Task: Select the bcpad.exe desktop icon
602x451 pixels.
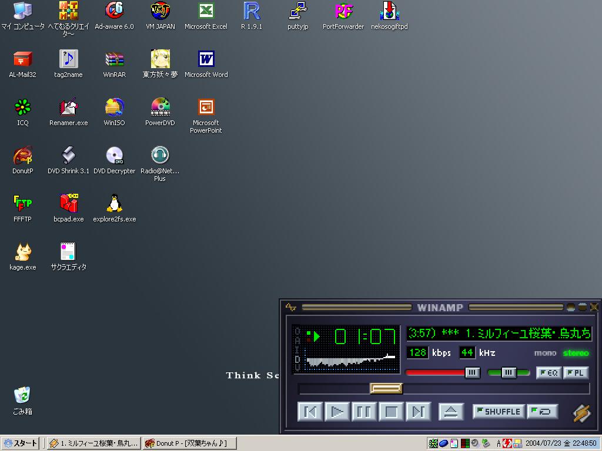Action: point(68,208)
